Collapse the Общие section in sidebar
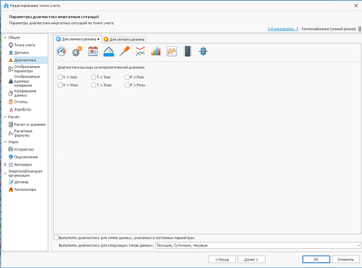The width and height of the screenshot is (362, 268). pyautogui.click(x=5, y=38)
